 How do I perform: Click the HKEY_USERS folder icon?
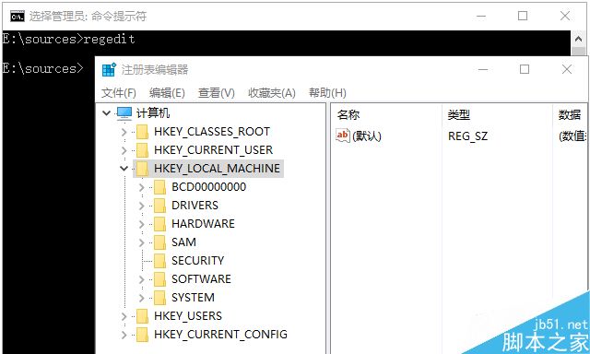click(142, 316)
